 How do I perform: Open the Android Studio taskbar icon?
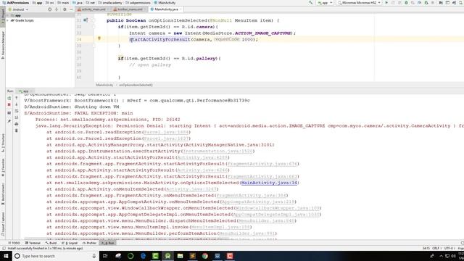click(x=167, y=256)
